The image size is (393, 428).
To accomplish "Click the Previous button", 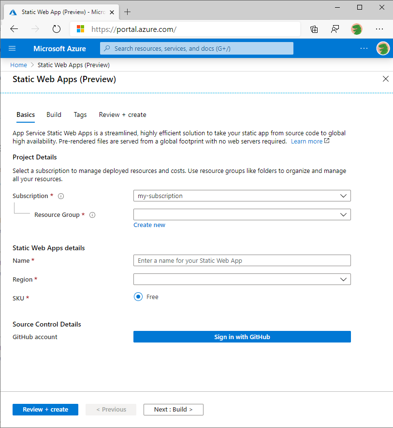I will [111, 410].
